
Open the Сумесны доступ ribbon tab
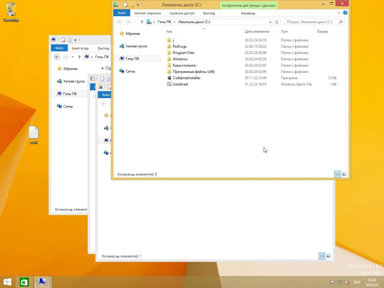[182, 13]
